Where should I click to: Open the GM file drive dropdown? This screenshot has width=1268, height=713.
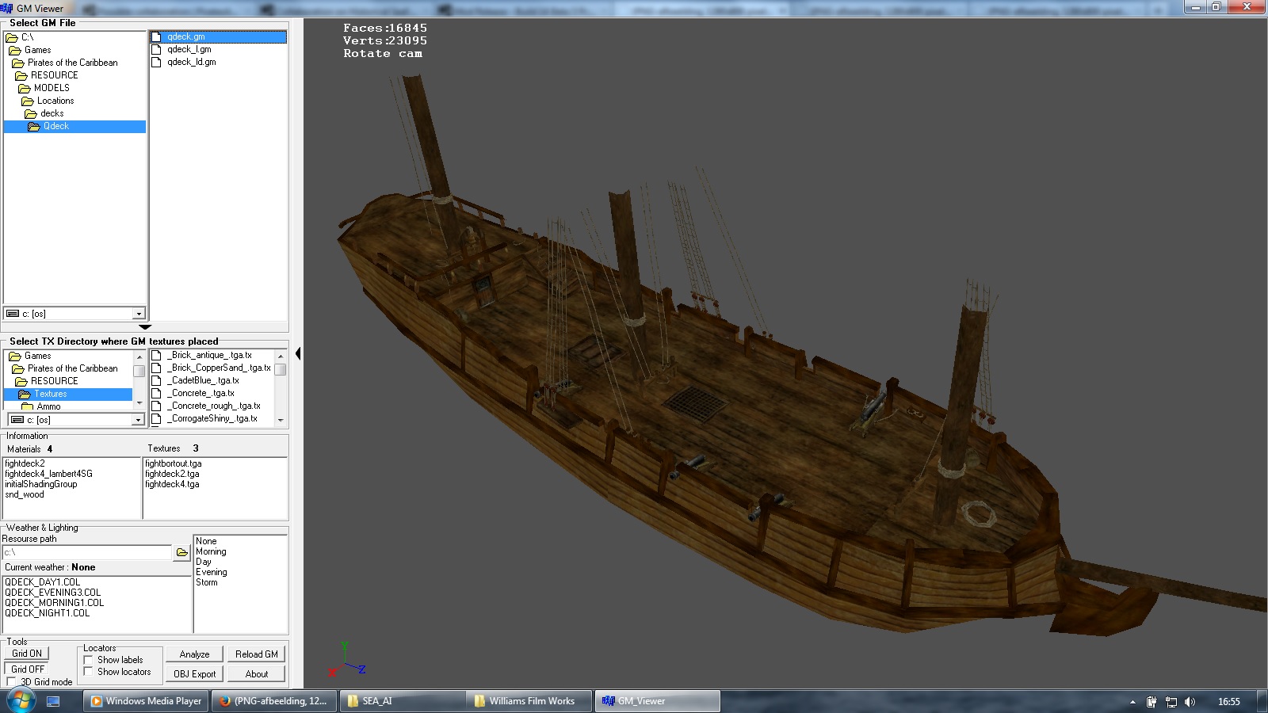139,314
